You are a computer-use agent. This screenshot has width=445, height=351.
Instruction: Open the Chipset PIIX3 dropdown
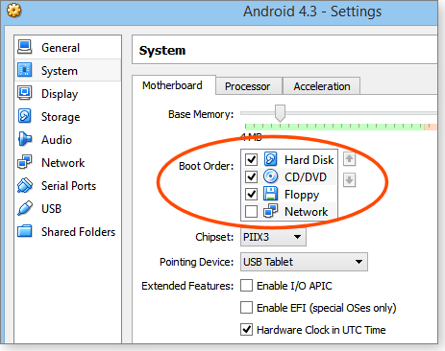tap(273, 237)
